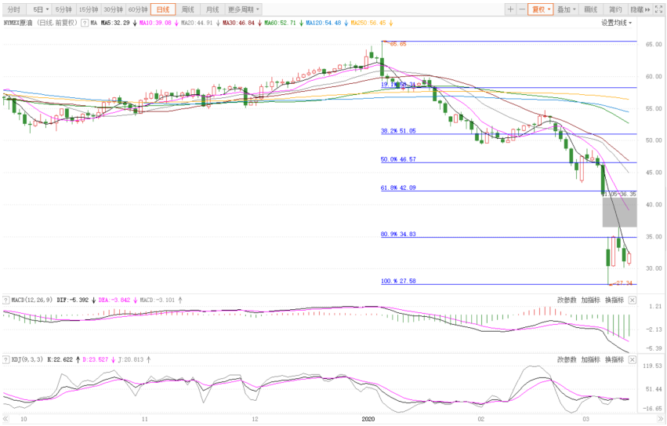Click MA20:44.91 legend value
The width and height of the screenshot is (667, 426).
point(197,23)
